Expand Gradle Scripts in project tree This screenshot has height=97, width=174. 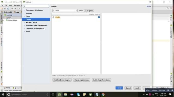(4, 20)
